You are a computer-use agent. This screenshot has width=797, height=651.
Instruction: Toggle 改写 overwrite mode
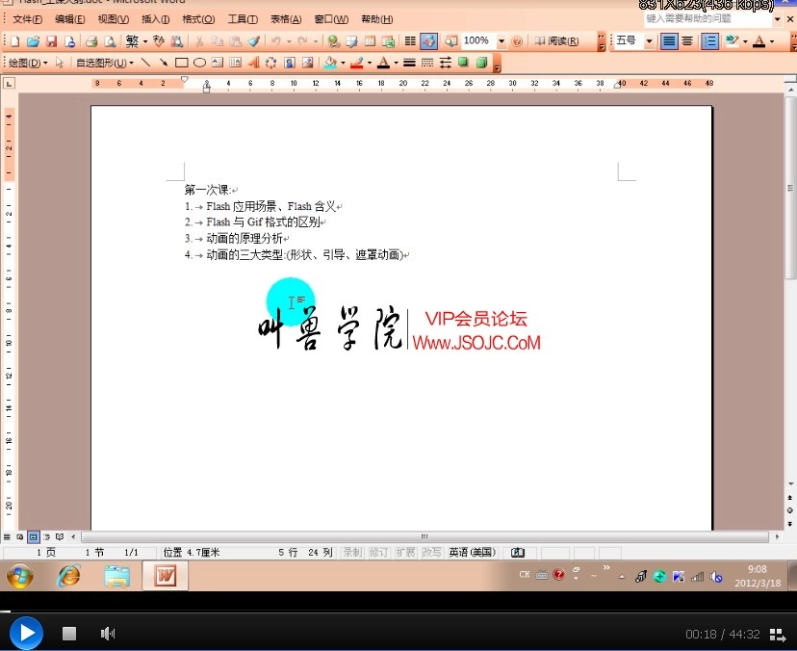pos(432,551)
